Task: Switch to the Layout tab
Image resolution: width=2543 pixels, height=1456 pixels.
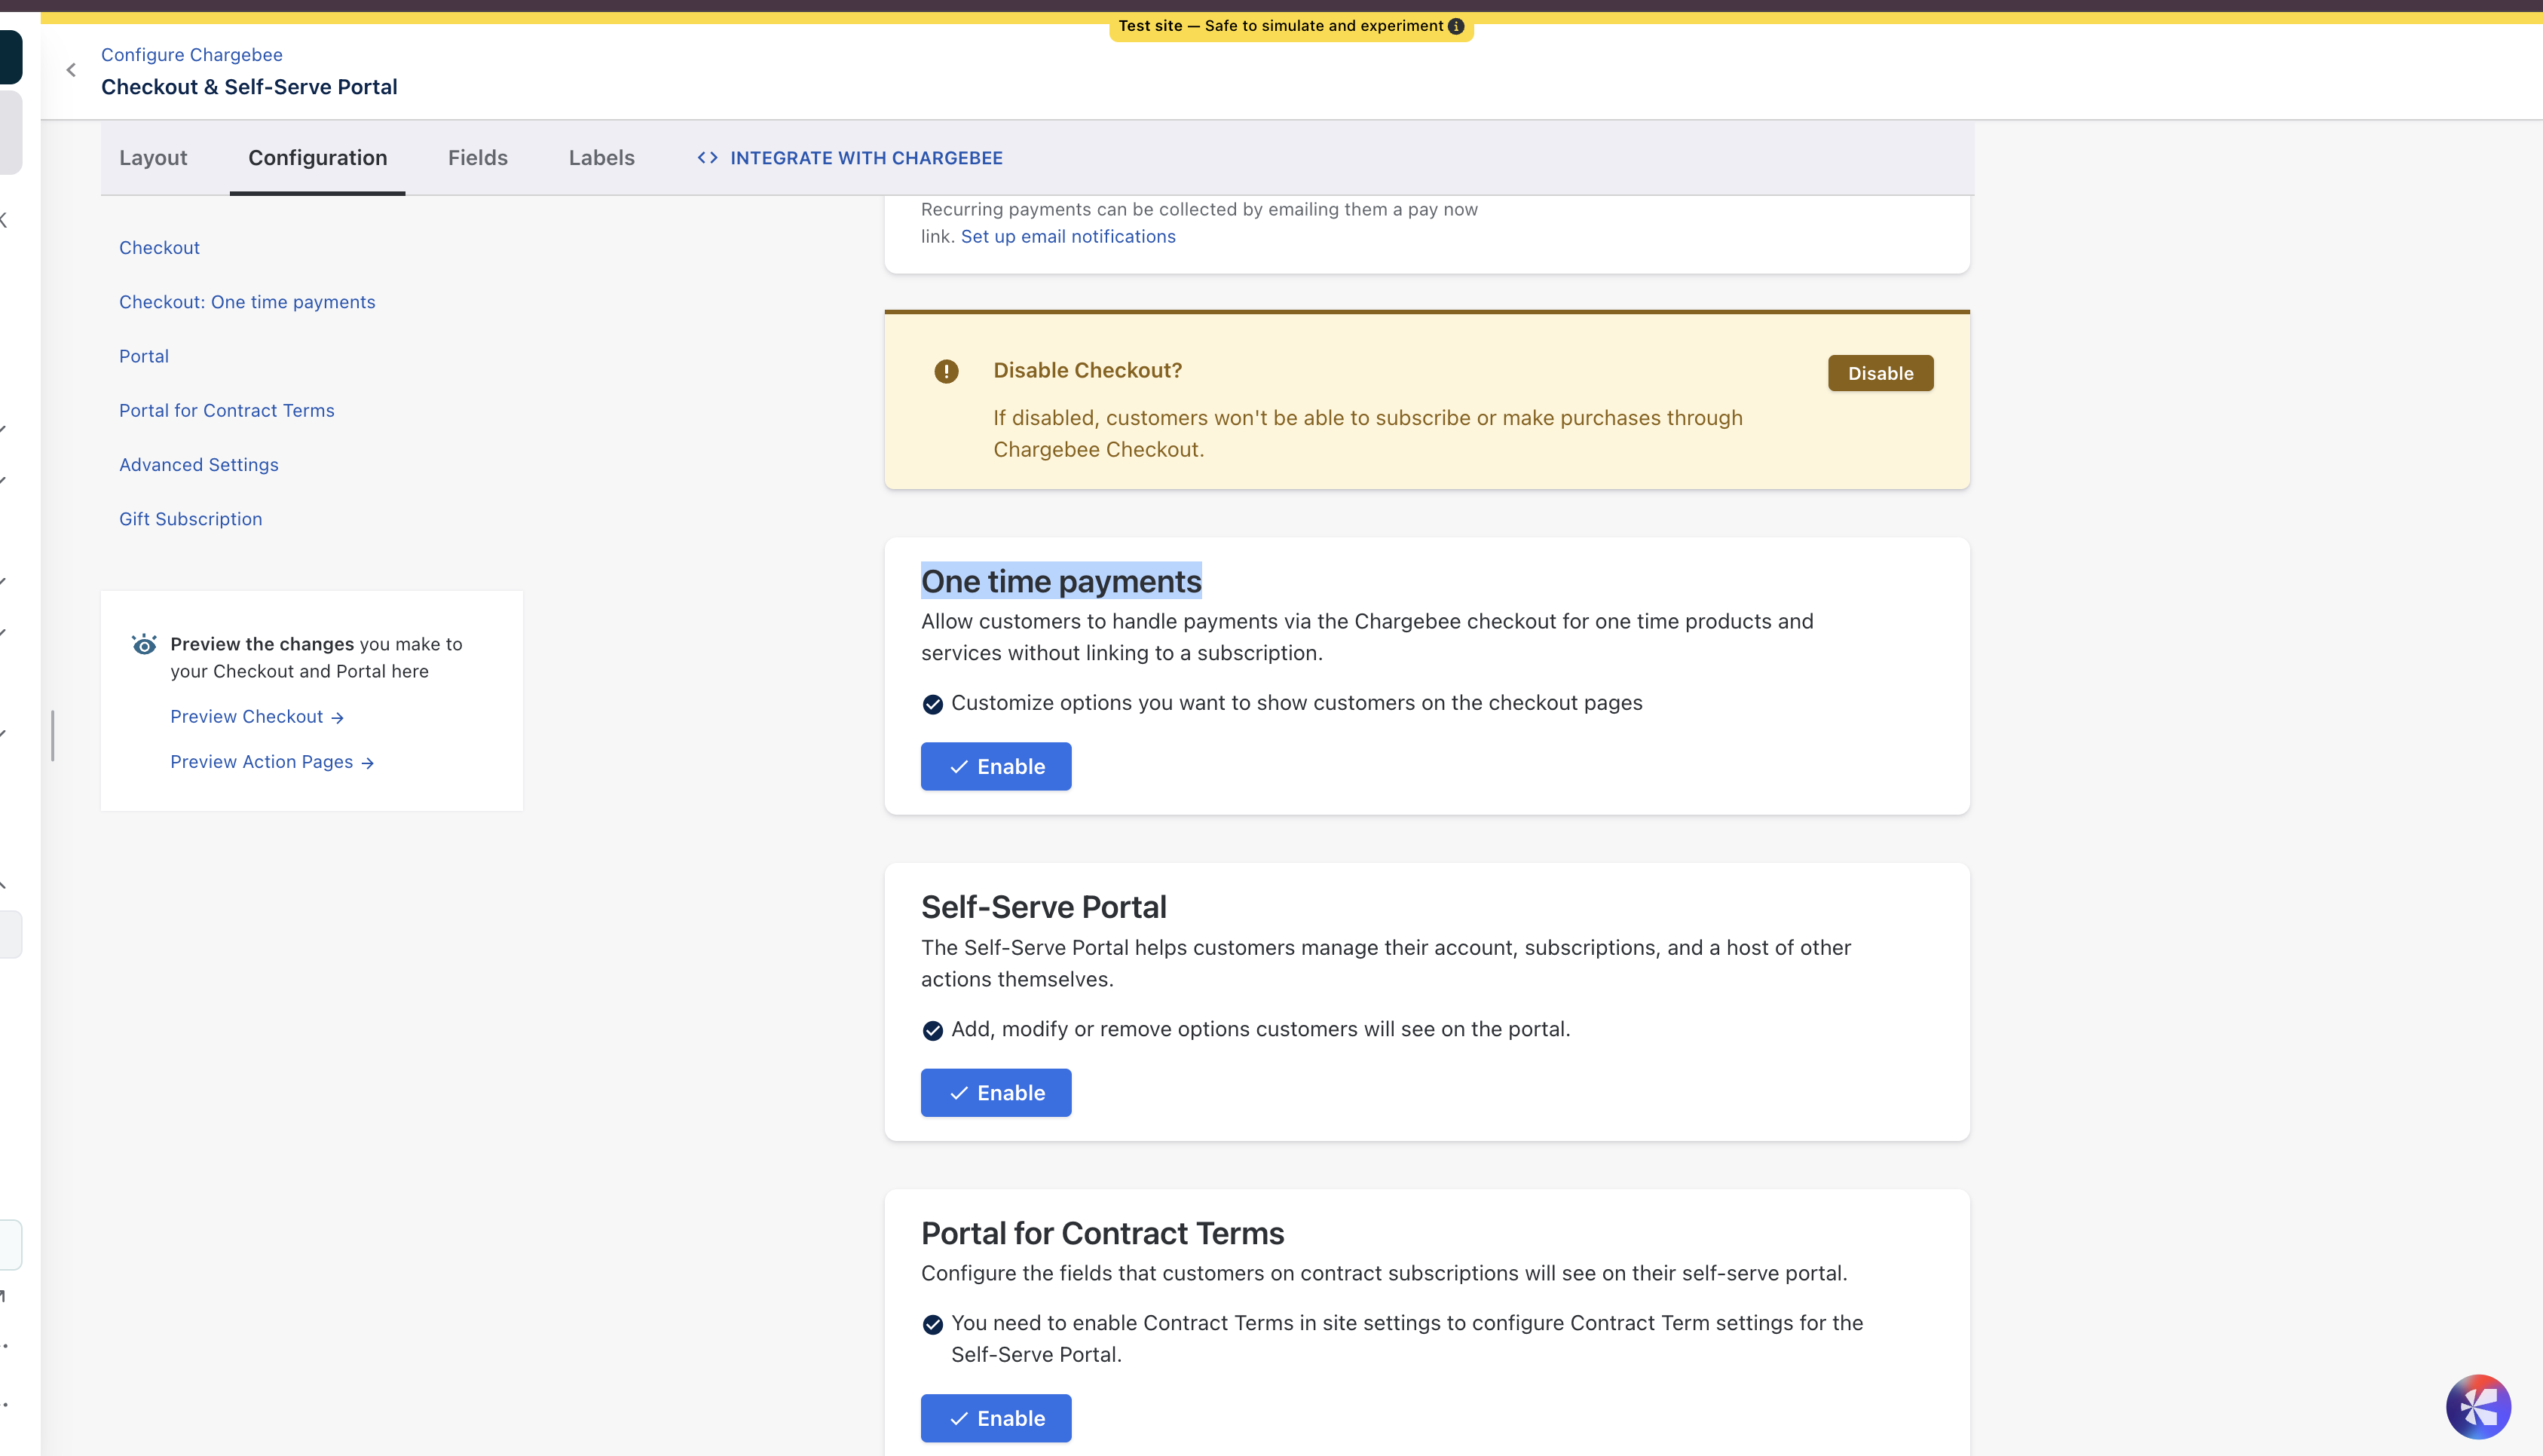Action: pyautogui.click(x=153, y=158)
